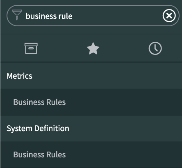View all applications via the archive box icon
Image resolution: width=182 pixels, height=168 pixels.
pos(31,48)
